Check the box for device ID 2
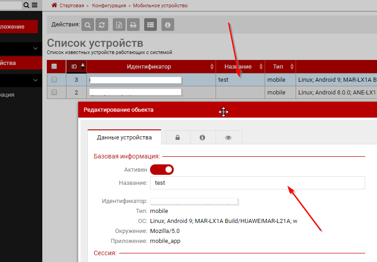Screen dimensions: 377x262 coord(54,92)
